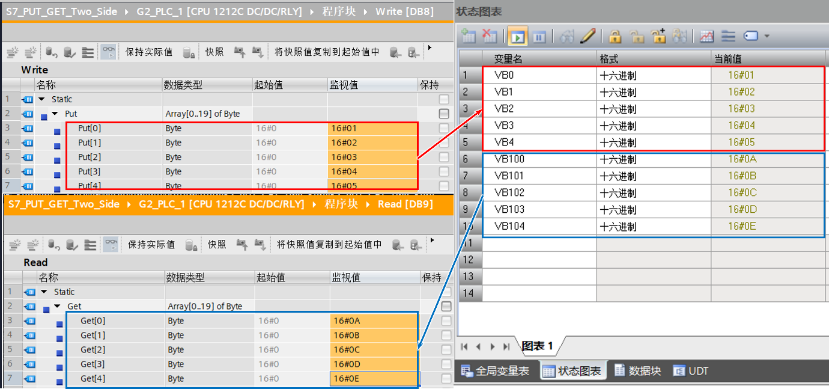Click the binoculars read icon in the toolbar
Image resolution: width=829 pixels, height=389 pixels.
point(567,36)
